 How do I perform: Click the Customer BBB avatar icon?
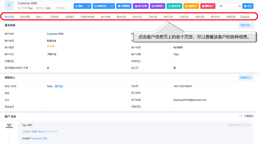[x=9, y=6]
